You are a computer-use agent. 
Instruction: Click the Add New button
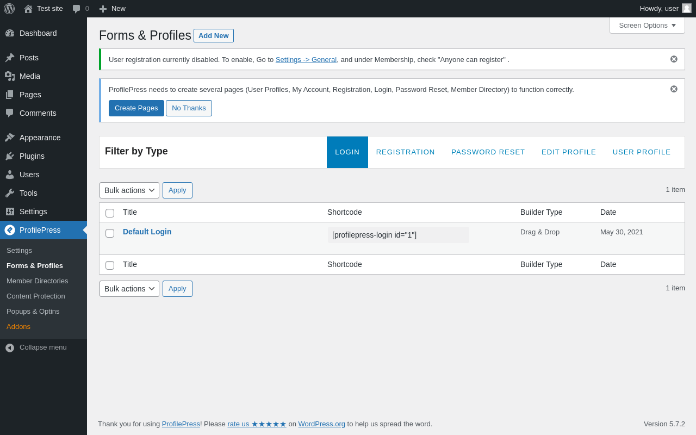coord(214,35)
